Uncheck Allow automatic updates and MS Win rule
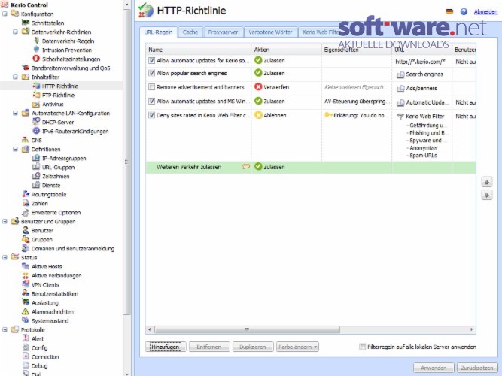 point(152,101)
